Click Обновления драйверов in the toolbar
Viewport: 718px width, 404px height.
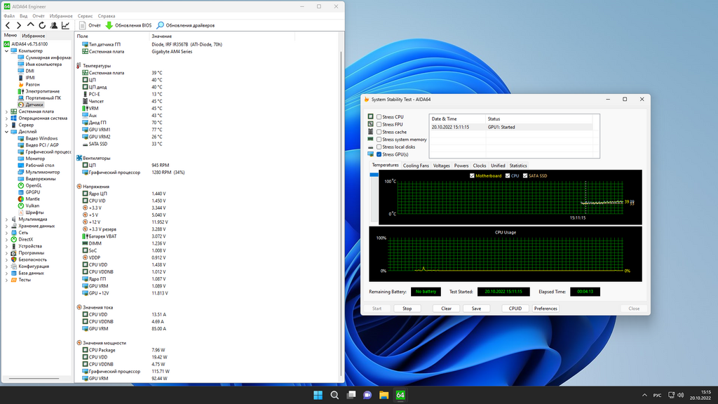(185, 25)
